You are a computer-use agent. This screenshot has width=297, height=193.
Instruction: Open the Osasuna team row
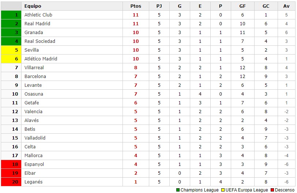click(148, 94)
